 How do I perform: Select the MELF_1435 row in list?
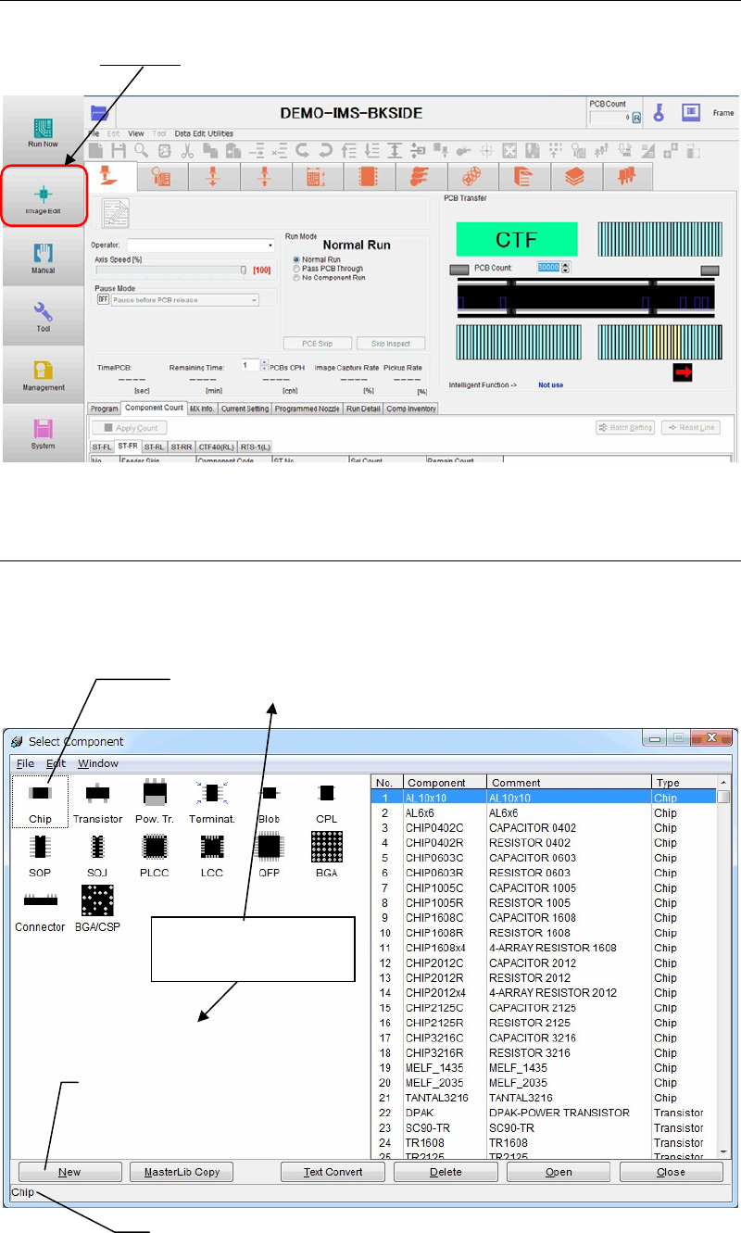pyautogui.click(x=544, y=1068)
